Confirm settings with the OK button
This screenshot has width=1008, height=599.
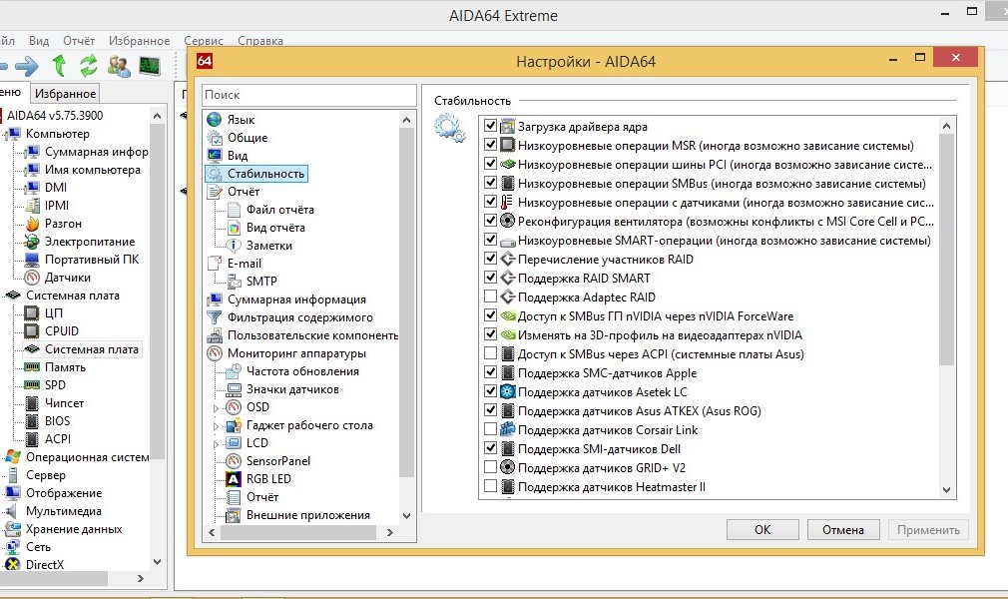pyautogui.click(x=762, y=529)
